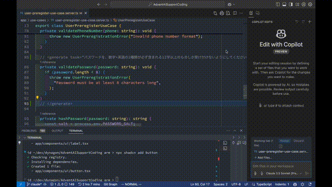Switch to the Copilot Chat view tab
This screenshot has width=332, height=187.
(x=258, y=13)
